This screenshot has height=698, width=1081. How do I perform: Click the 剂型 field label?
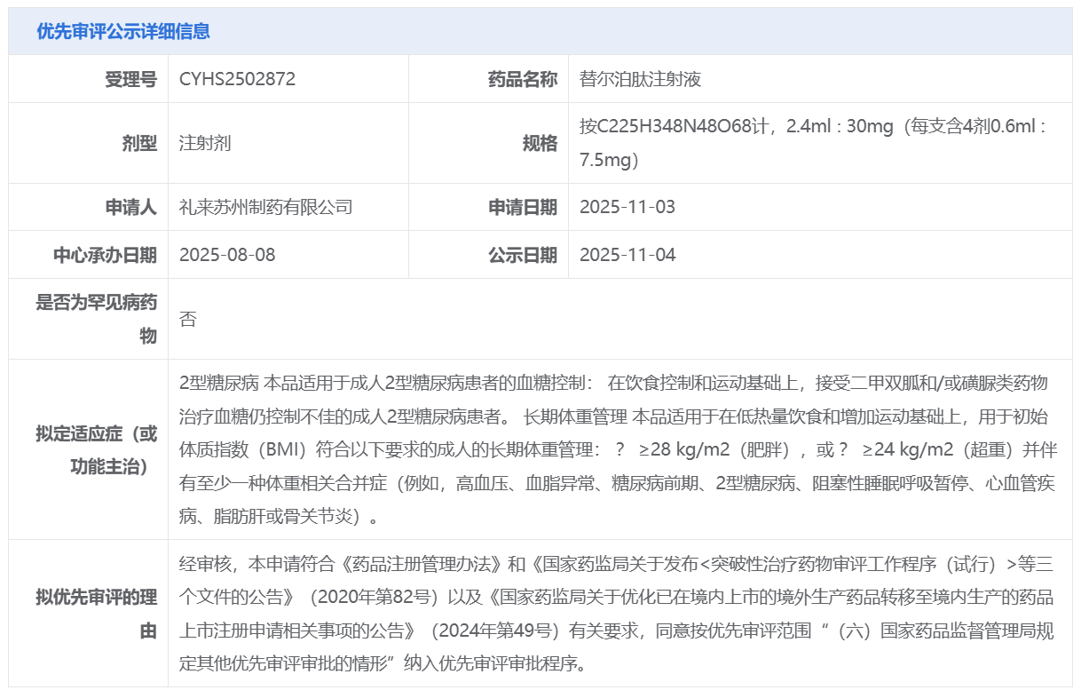[x=139, y=143]
